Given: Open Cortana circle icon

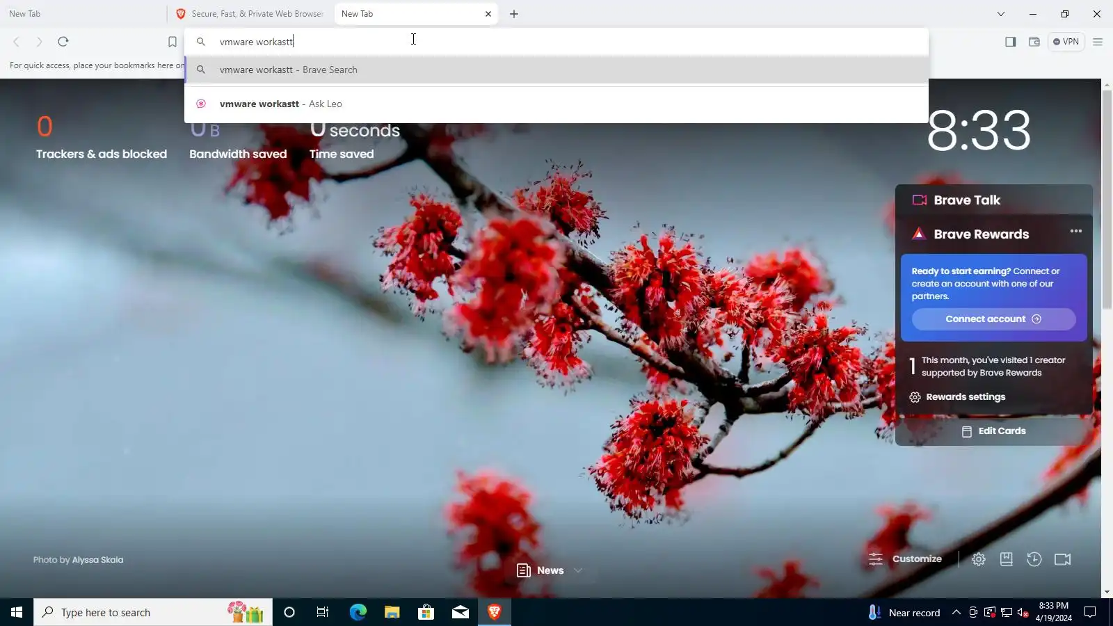Looking at the screenshot, I should pyautogui.click(x=289, y=612).
